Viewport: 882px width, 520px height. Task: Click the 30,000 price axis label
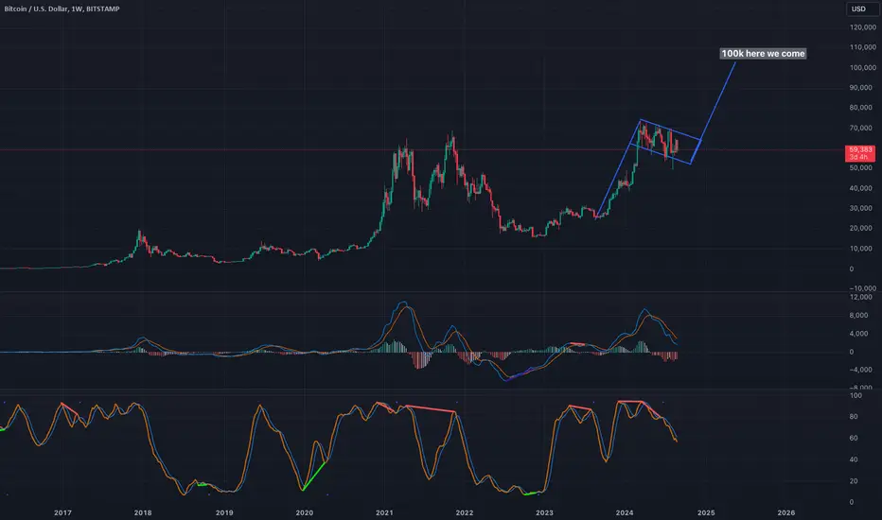click(x=861, y=208)
